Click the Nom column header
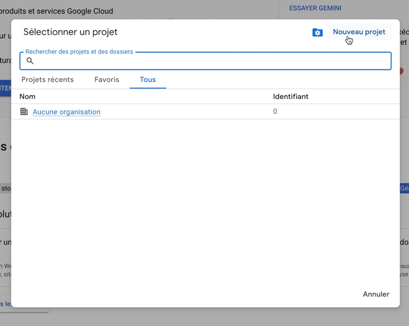 pos(27,97)
